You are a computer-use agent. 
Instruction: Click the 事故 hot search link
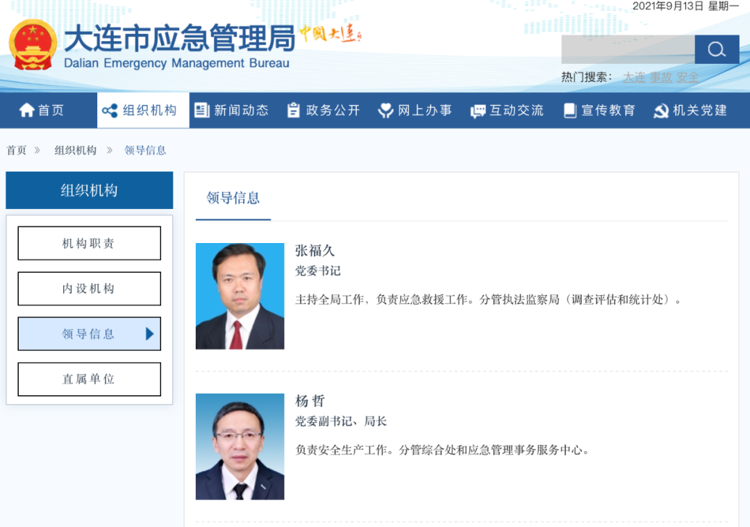pos(660,77)
